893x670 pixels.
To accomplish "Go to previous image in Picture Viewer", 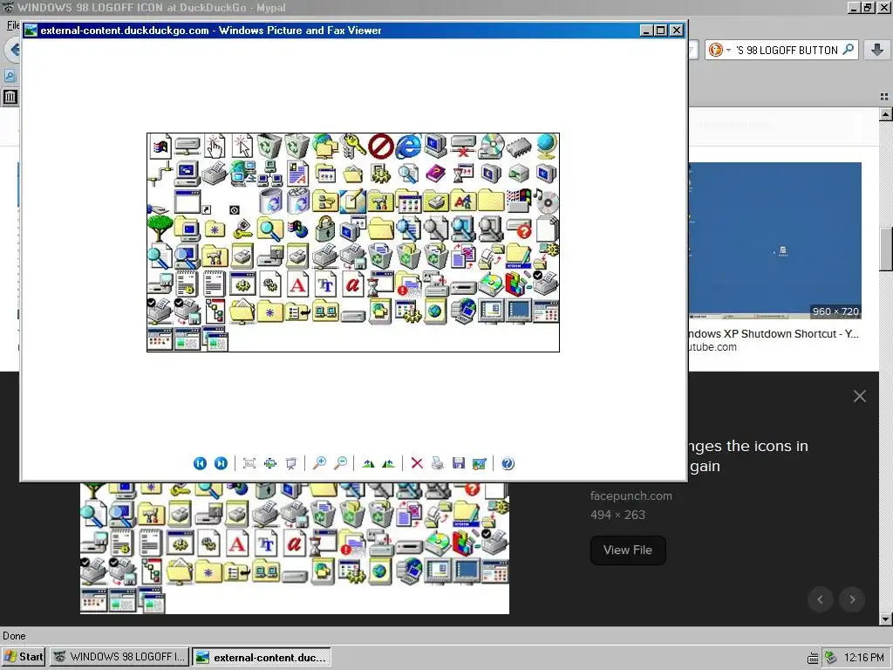I will pyautogui.click(x=200, y=463).
